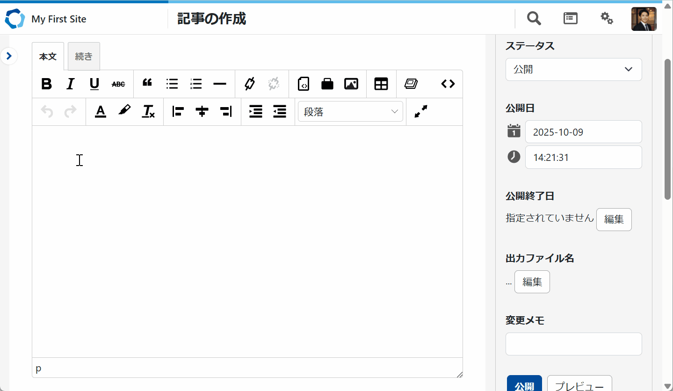
Task: Open the ステータス 公開 dropdown
Action: click(573, 69)
